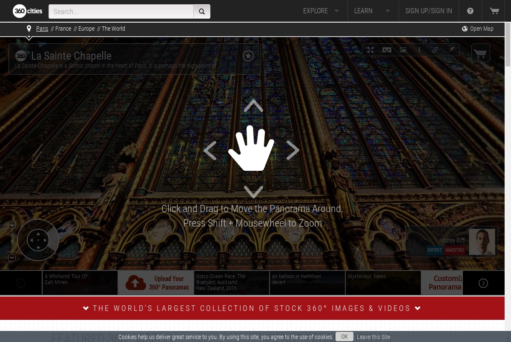This screenshot has width=511, height=342.
Task: Click the La Sainte-Chapelle description text
Action: pyautogui.click(x=115, y=66)
